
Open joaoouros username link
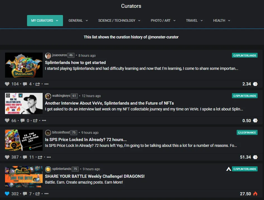[59, 55]
